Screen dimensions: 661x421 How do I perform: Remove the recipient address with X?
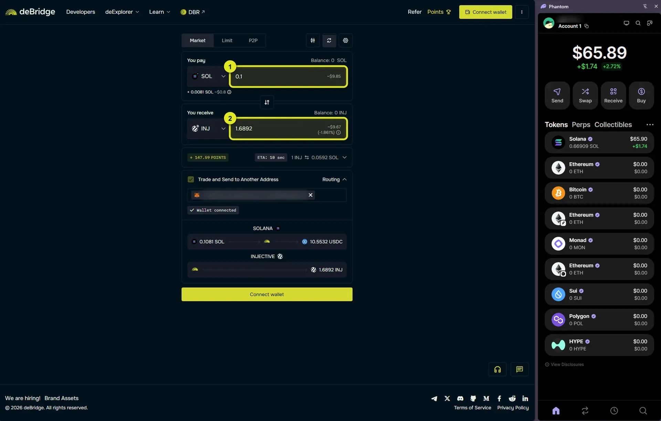[311, 195]
